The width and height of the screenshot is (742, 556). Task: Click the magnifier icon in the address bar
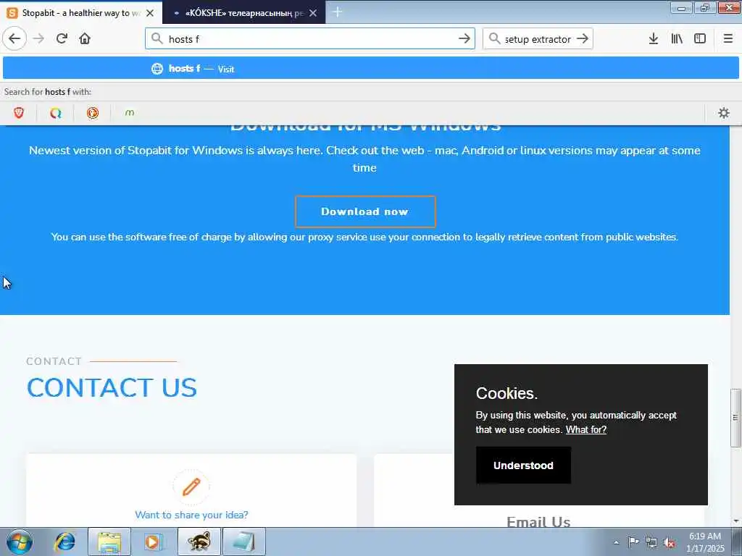157,39
